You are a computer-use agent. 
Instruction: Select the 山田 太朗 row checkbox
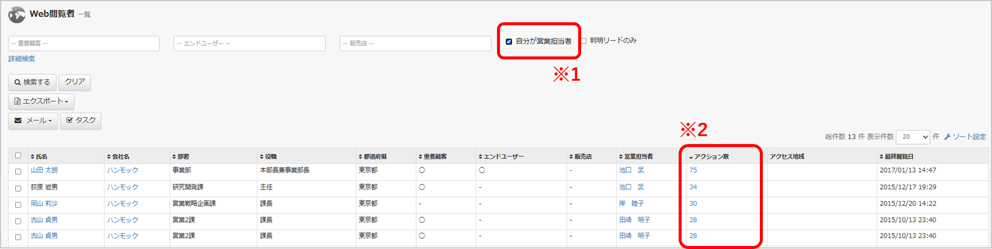coord(18,171)
